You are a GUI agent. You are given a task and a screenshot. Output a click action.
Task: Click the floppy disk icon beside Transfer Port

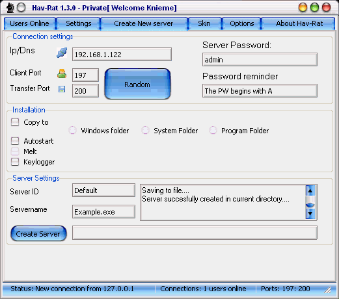pos(62,89)
